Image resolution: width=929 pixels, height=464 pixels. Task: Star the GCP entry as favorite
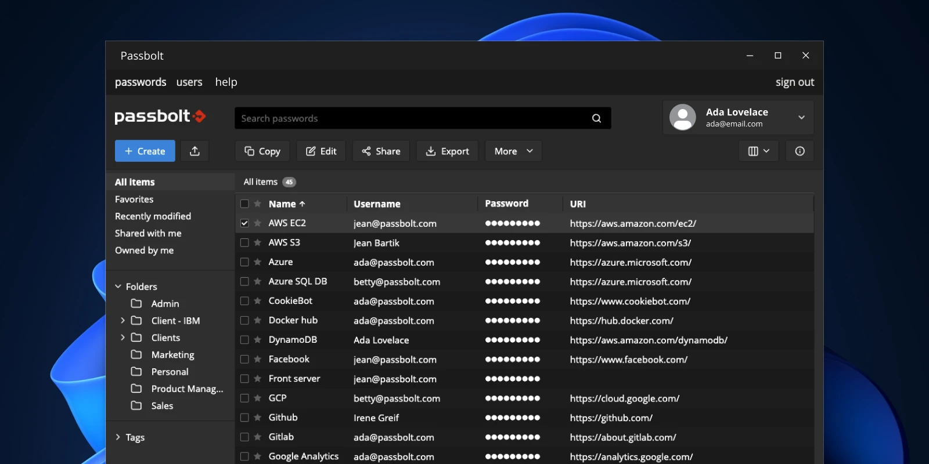pos(258,398)
